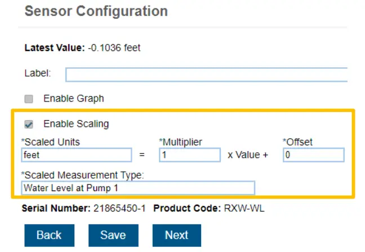Click the *Offset field label
365x252 pixels.
tap(297, 143)
